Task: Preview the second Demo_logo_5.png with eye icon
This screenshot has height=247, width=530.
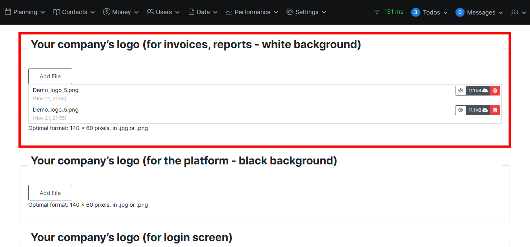Action: pyautogui.click(x=460, y=110)
